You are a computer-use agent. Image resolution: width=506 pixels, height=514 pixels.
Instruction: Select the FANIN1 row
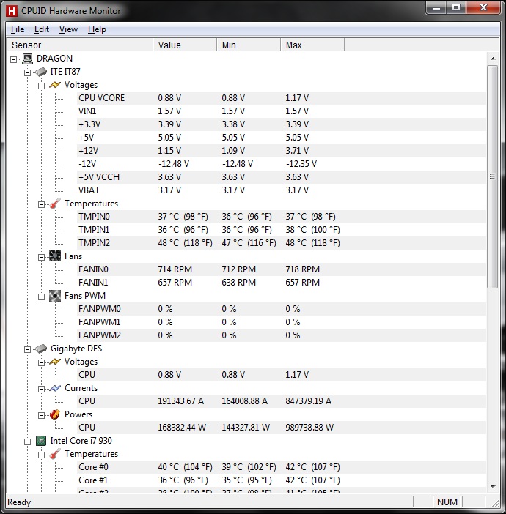tap(282, 283)
